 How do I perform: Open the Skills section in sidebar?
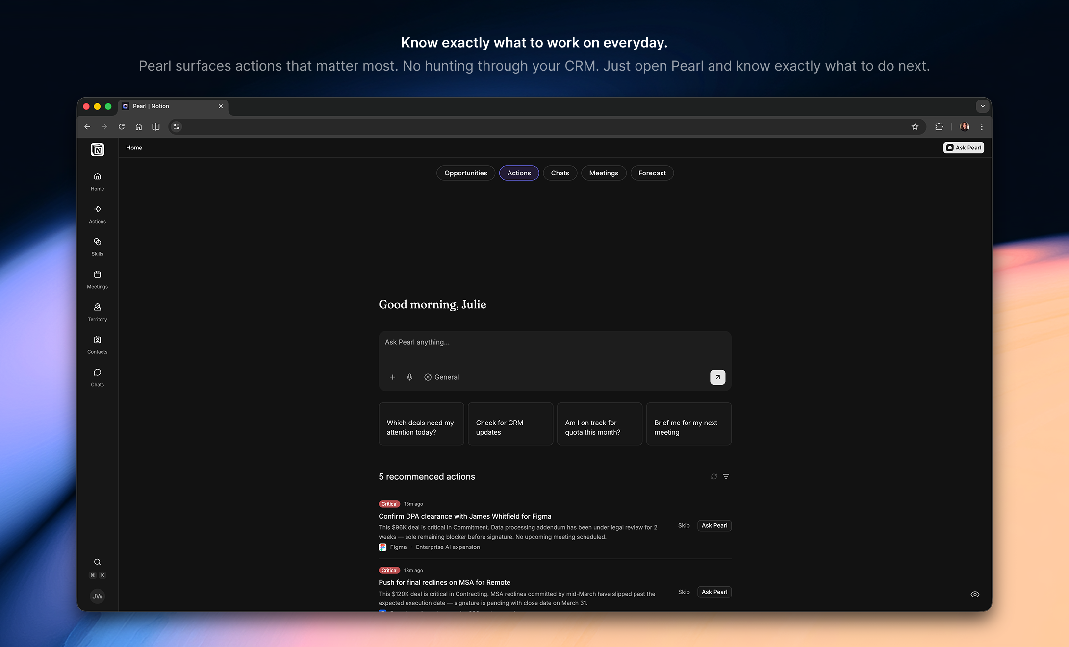[x=98, y=247]
